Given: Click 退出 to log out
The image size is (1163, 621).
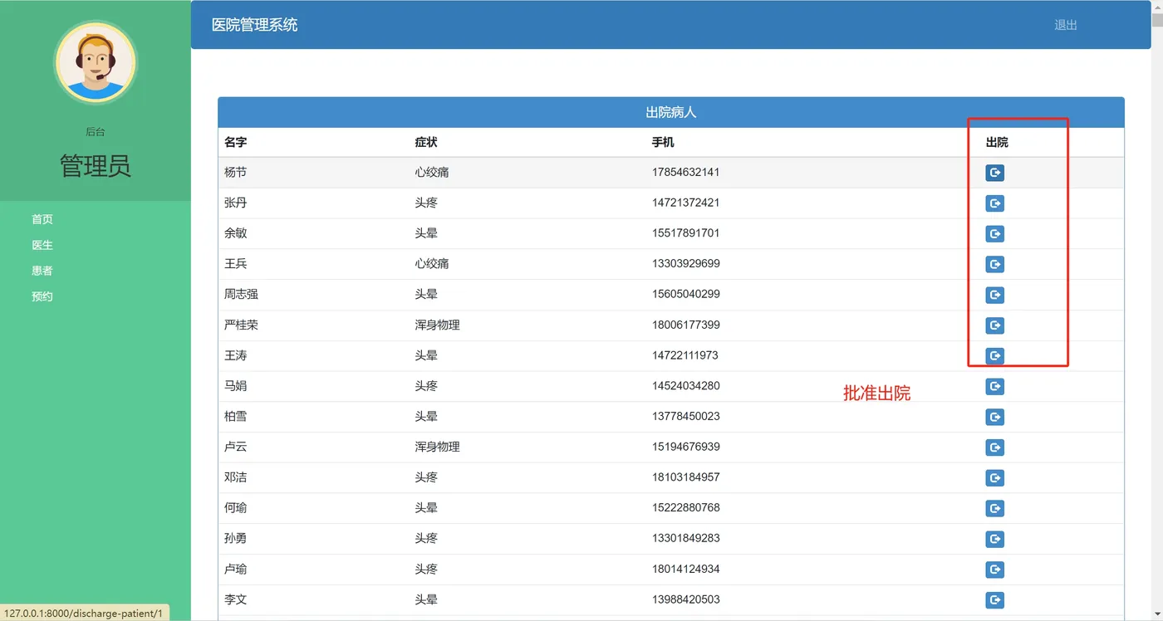Looking at the screenshot, I should click(1066, 25).
